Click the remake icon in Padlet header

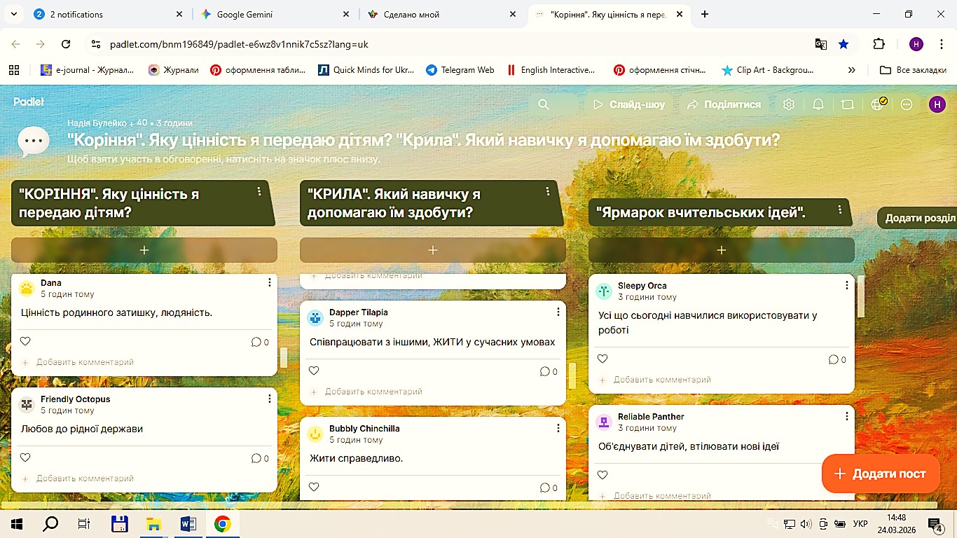point(848,104)
